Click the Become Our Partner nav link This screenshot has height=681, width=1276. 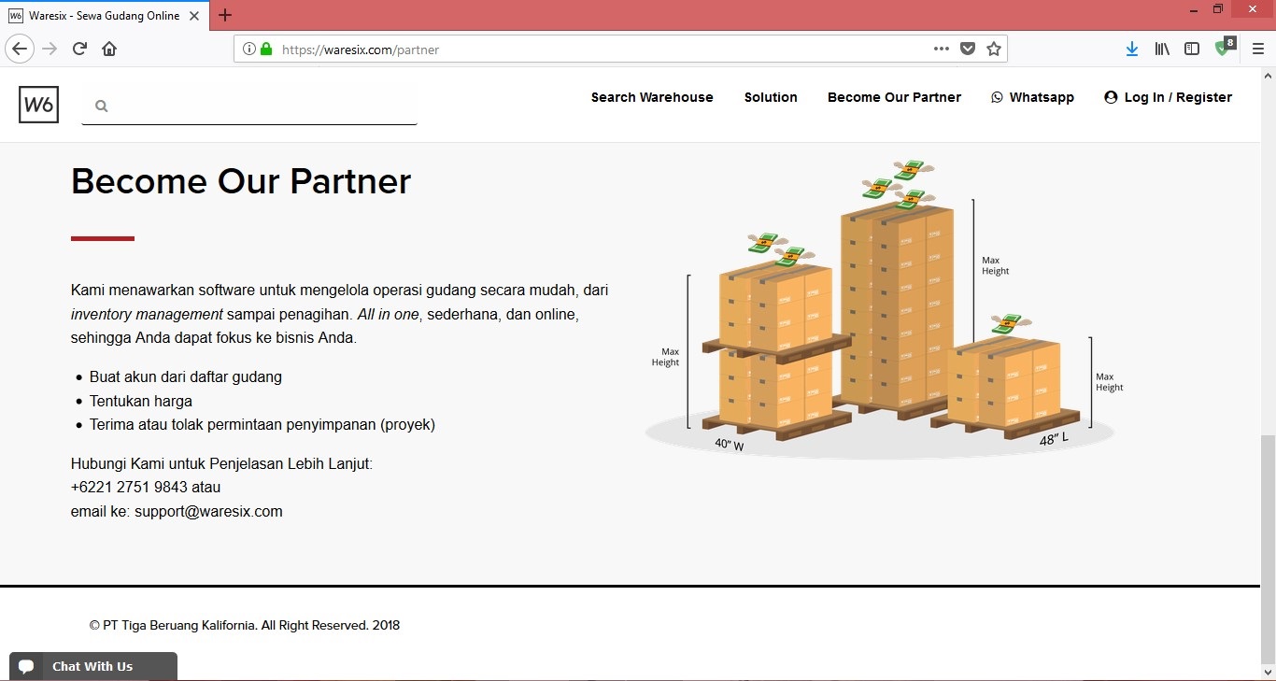(894, 97)
